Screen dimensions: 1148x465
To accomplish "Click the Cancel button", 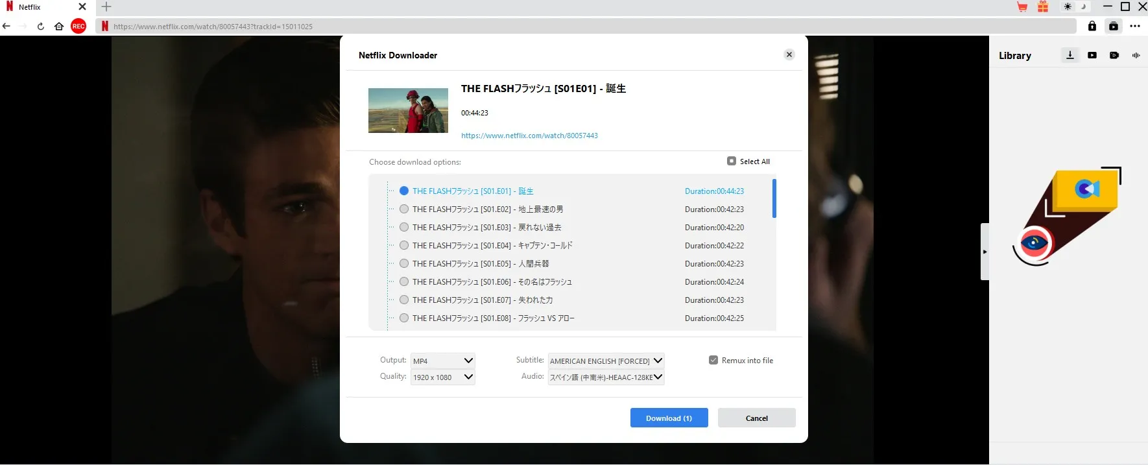I will (x=756, y=418).
